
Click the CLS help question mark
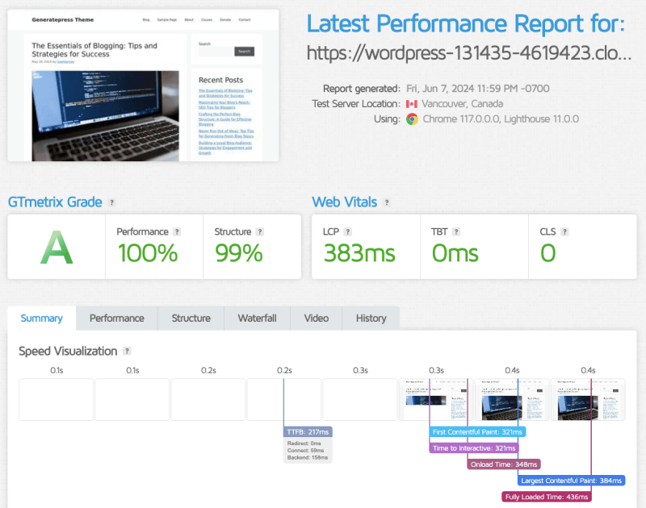(564, 232)
